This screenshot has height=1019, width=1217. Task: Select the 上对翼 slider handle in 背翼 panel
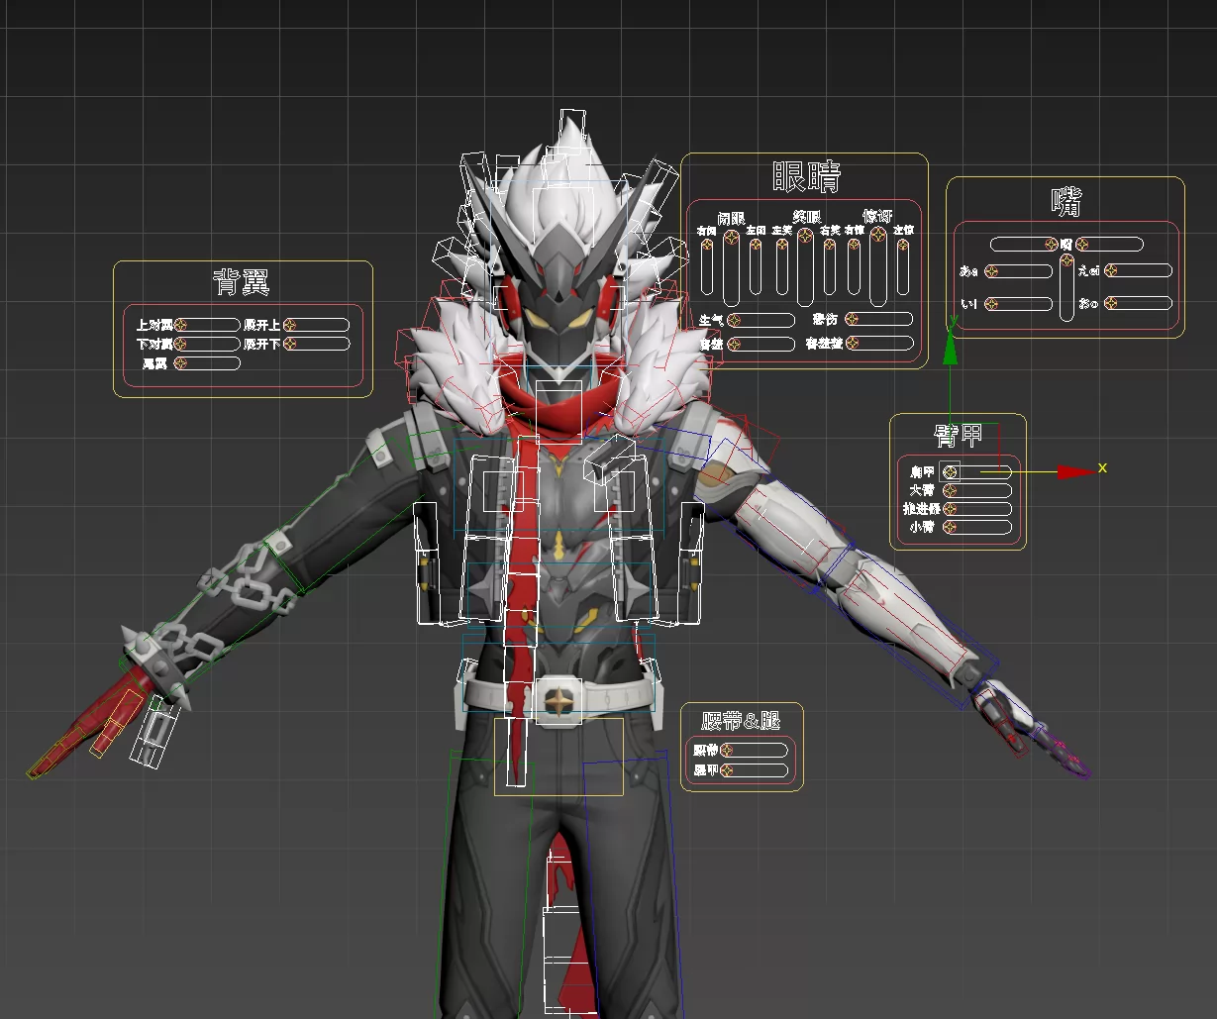coord(180,324)
